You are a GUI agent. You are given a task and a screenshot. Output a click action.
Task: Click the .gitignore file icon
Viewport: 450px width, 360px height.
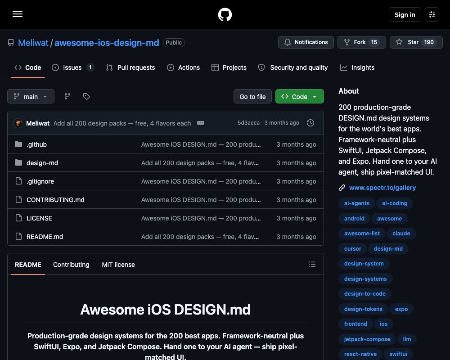coord(18,181)
